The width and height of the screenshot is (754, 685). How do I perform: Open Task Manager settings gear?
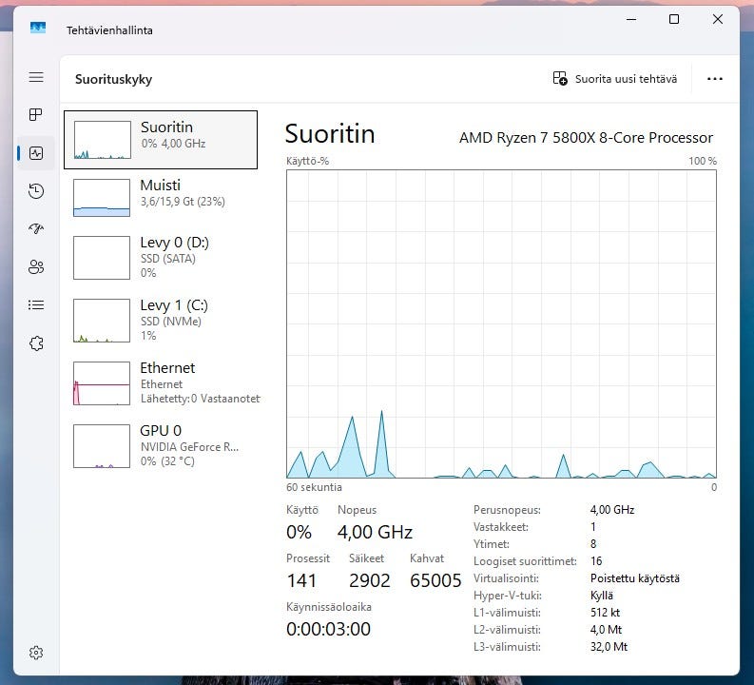pyautogui.click(x=36, y=653)
